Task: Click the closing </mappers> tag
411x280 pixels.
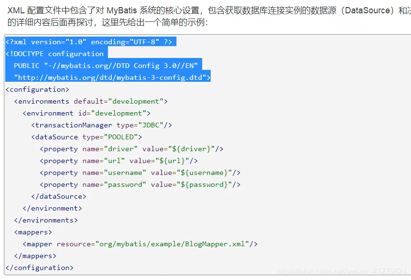Action: pyautogui.click(x=35, y=256)
